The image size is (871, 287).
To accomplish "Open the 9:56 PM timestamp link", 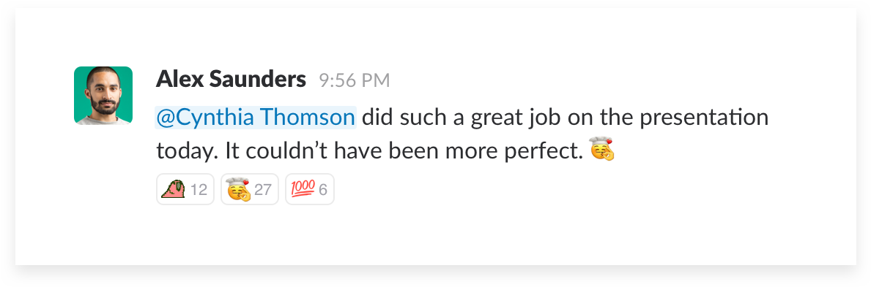I will point(355,81).
